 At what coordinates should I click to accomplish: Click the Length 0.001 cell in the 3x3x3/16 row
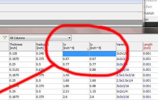click(150, 97)
